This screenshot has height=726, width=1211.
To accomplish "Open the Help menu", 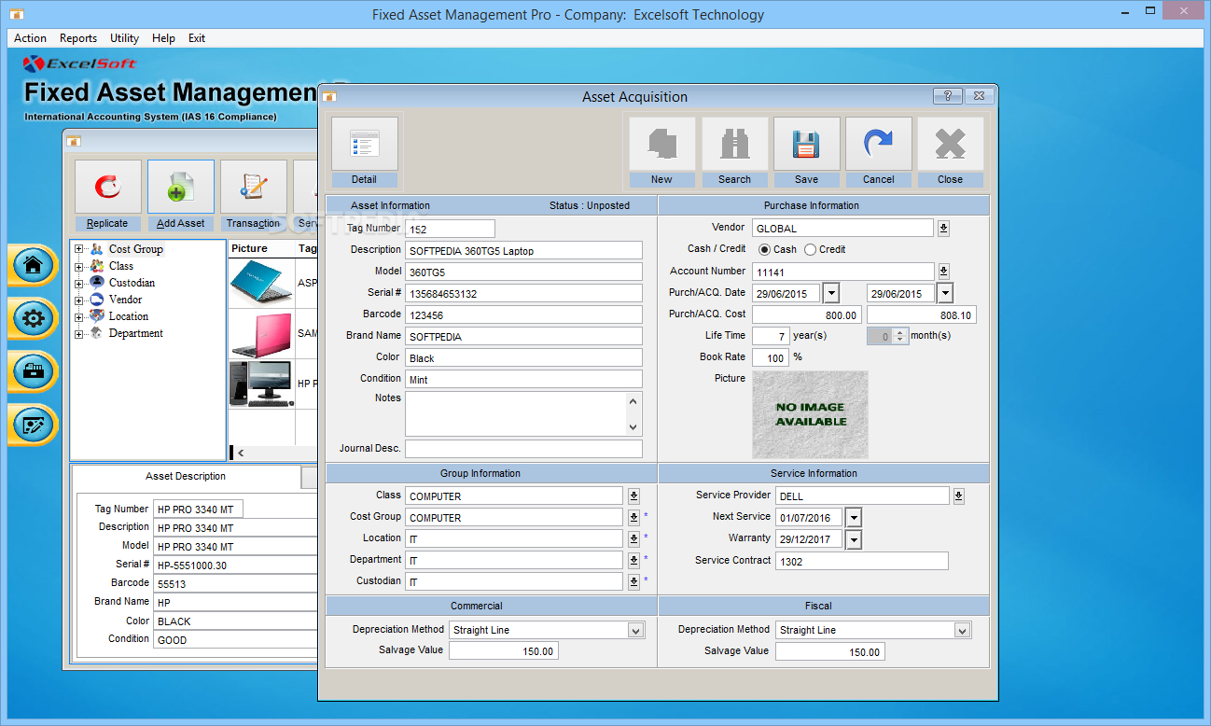I will click(x=163, y=38).
